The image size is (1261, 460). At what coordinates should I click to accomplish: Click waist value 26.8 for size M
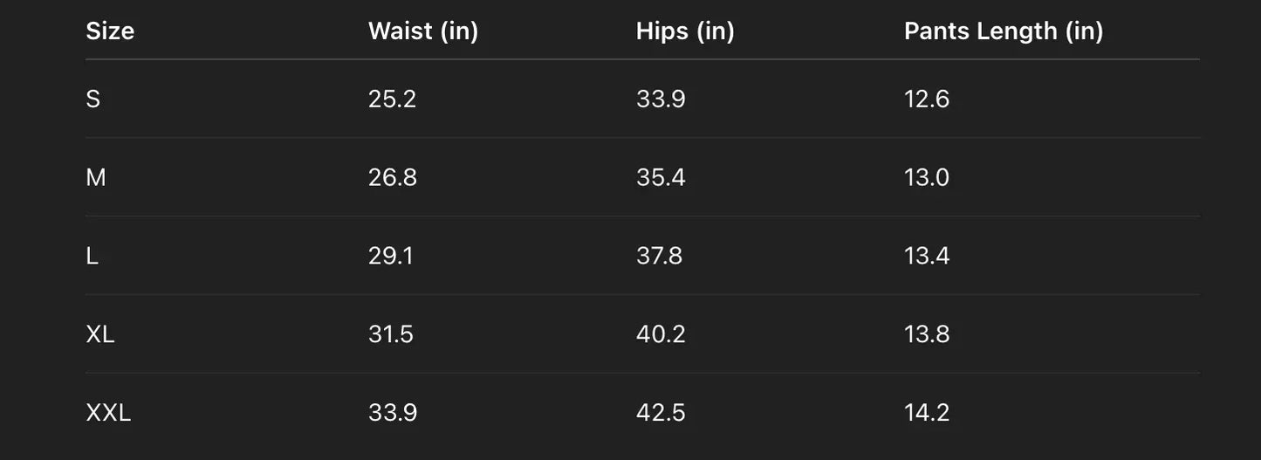coord(393,177)
